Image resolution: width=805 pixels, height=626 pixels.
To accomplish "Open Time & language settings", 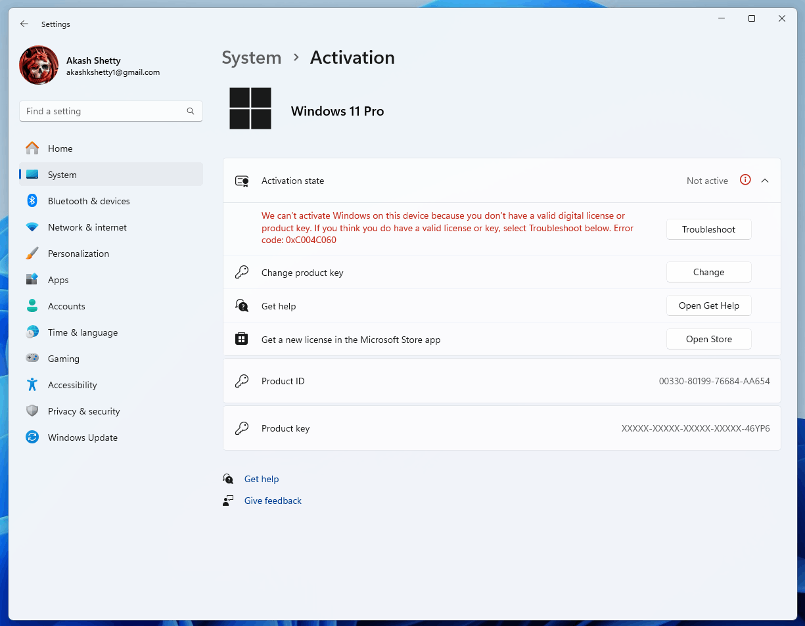I will (111, 332).
